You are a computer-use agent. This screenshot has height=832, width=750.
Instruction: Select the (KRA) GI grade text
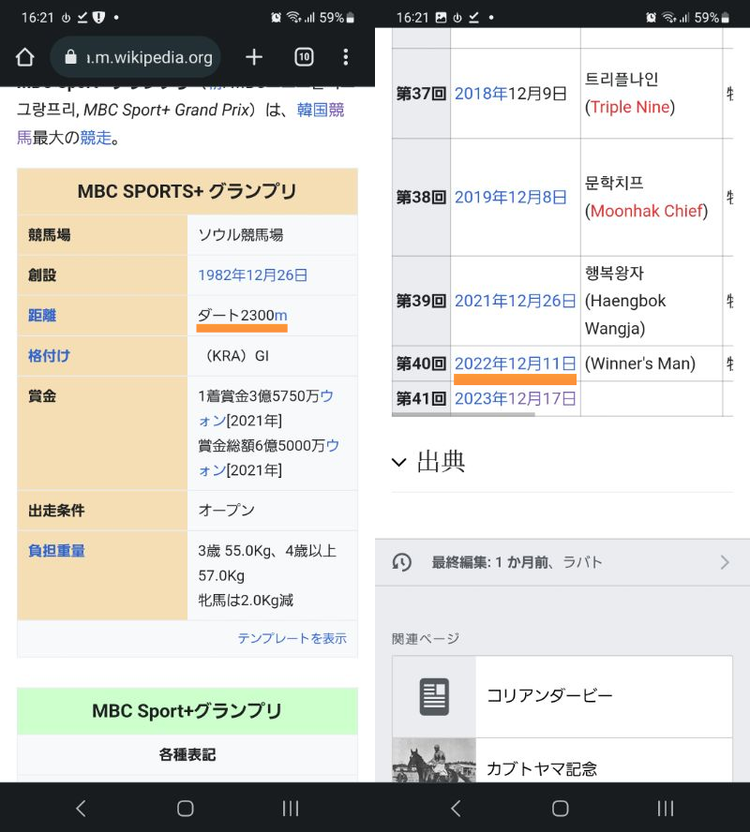pyautogui.click(x=237, y=355)
